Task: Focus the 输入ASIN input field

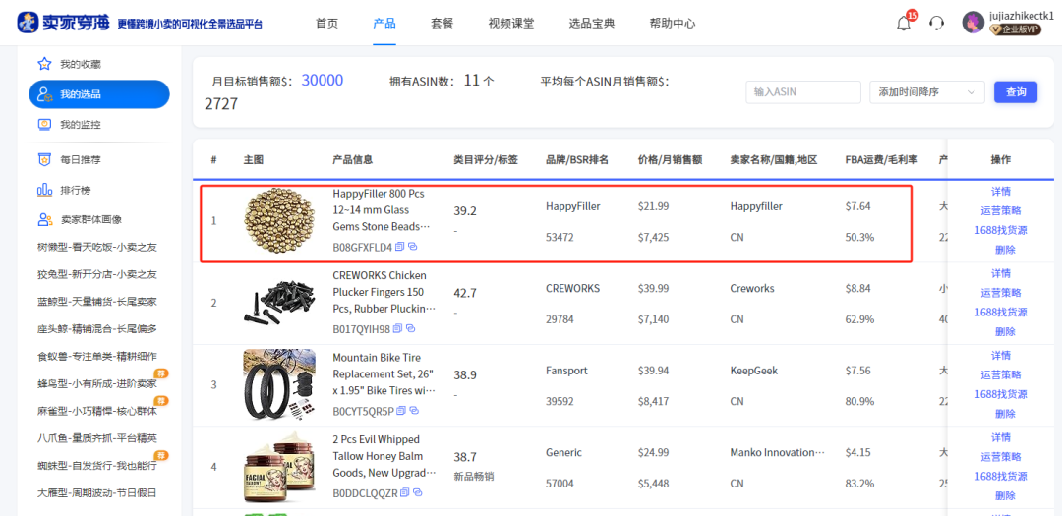Action: [803, 92]
